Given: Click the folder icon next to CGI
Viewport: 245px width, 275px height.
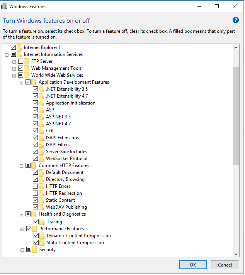Looking at the screenshot, I should [41, 131].
